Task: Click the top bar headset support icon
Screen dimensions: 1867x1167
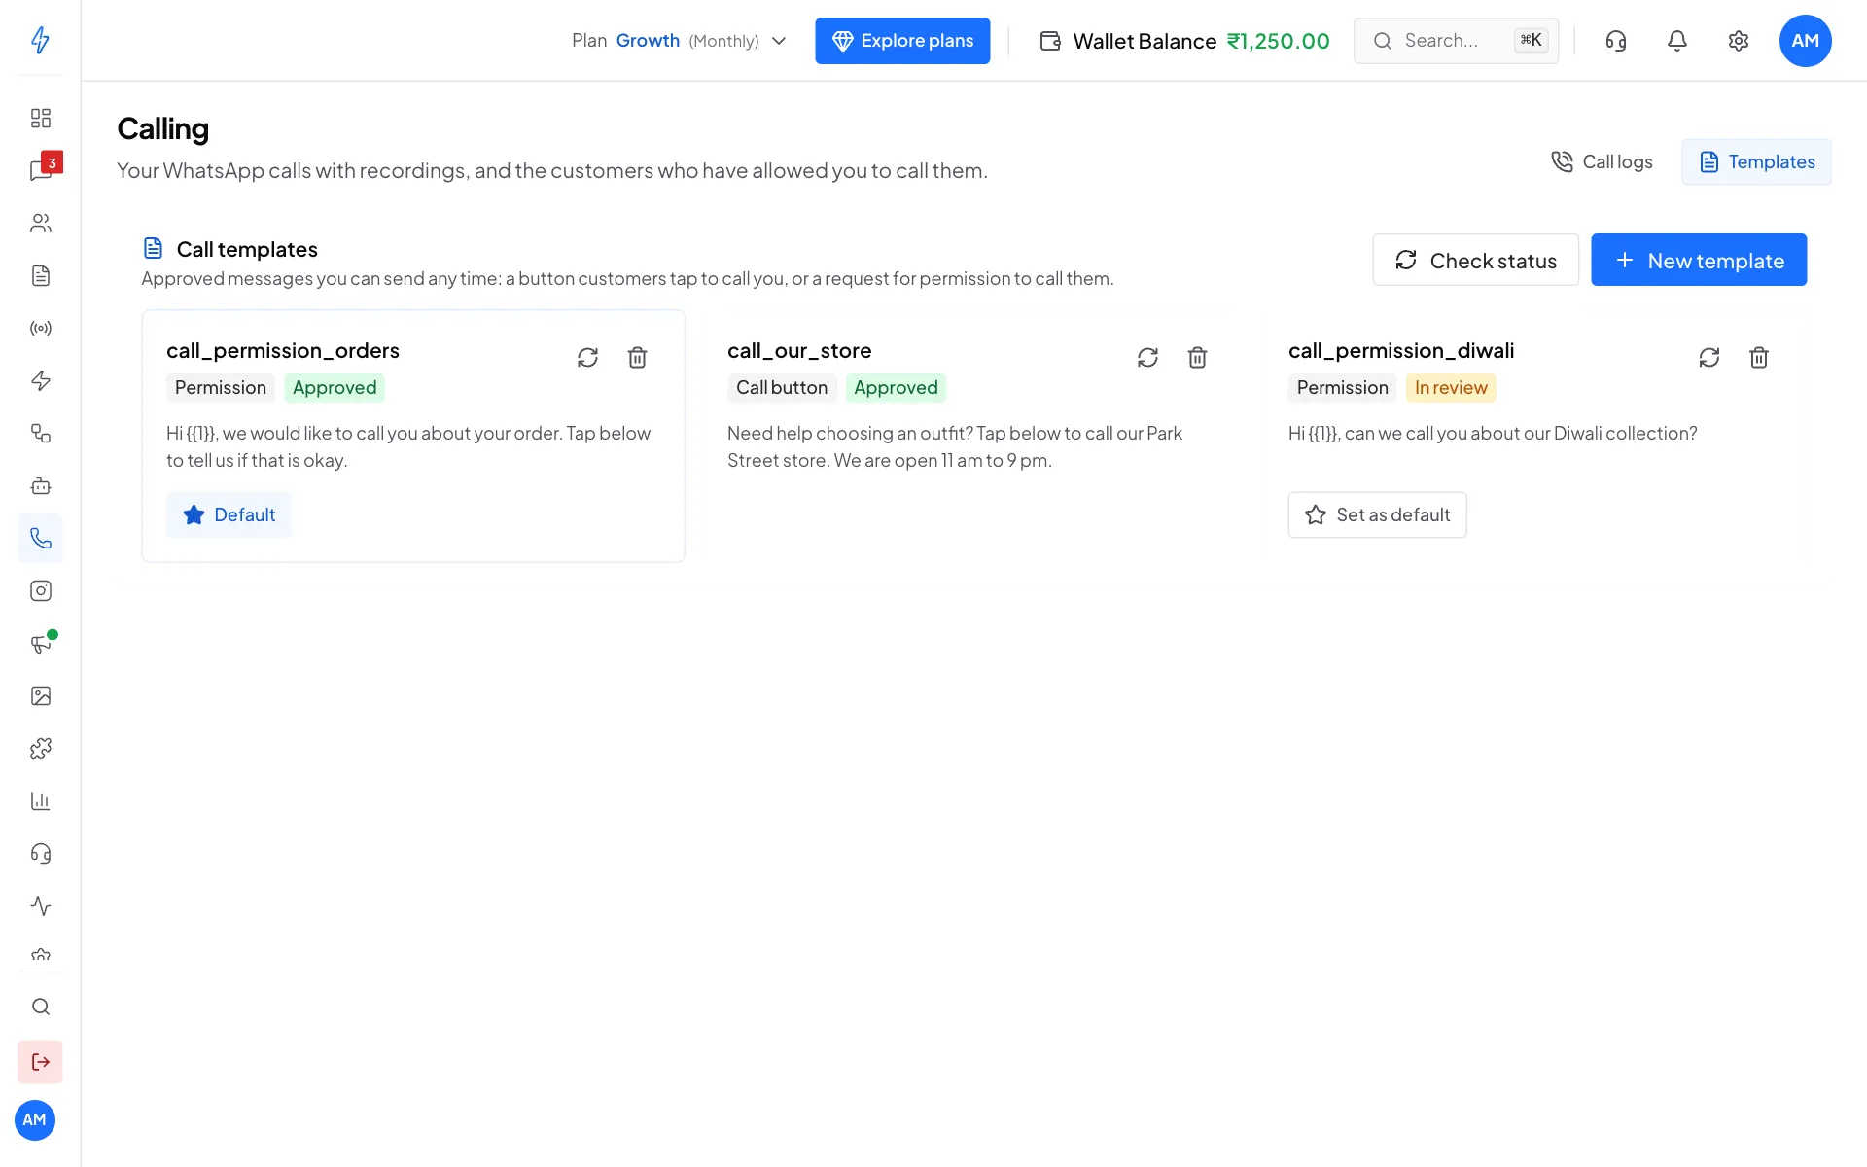Action: [1615, 40]
